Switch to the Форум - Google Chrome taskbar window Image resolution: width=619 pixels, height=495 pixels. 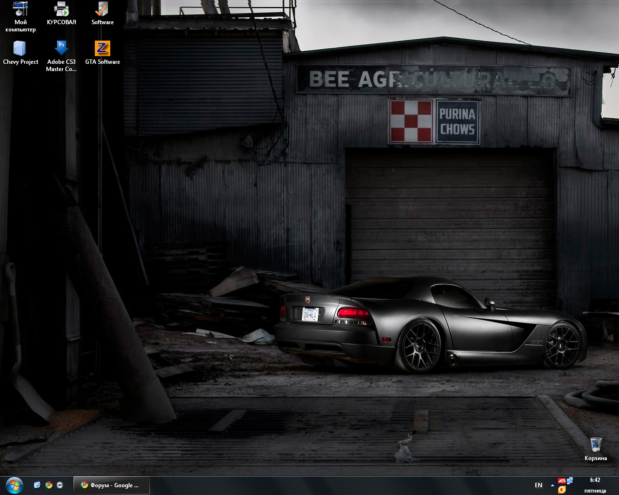tap(111, 485)
